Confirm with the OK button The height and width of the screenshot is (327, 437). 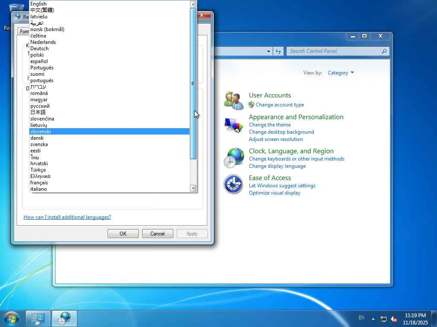(123, 234)
